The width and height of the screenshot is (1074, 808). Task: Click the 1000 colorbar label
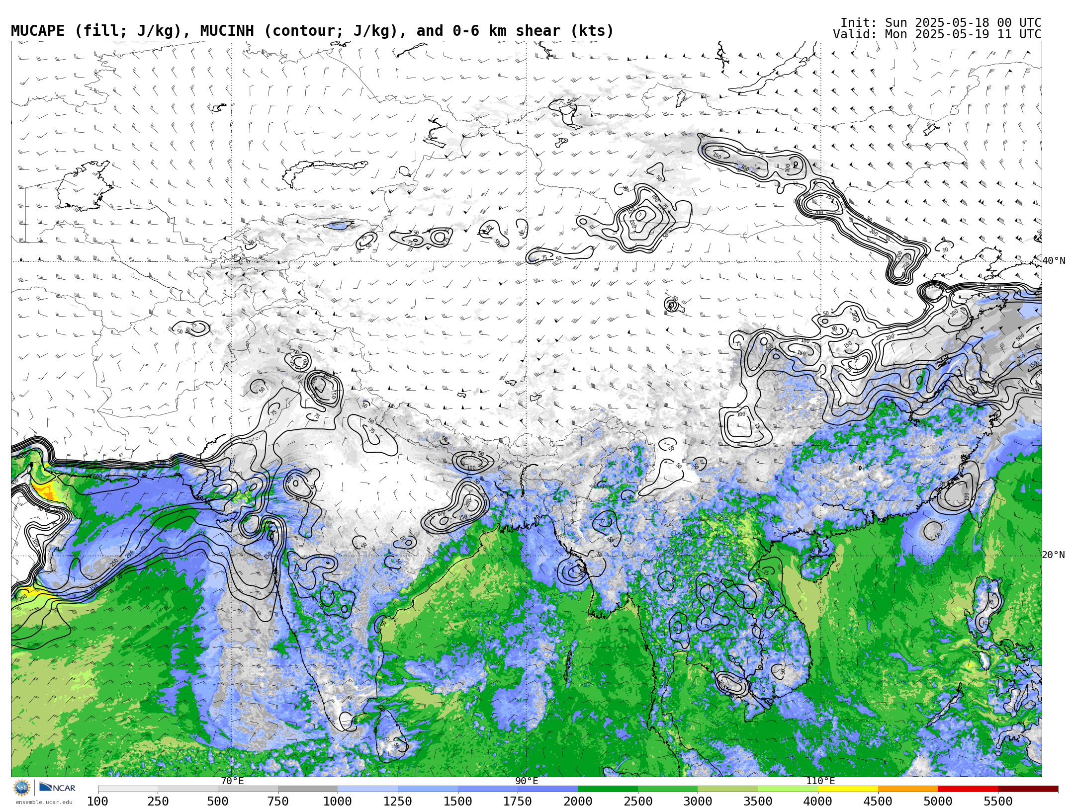[338, 802]
